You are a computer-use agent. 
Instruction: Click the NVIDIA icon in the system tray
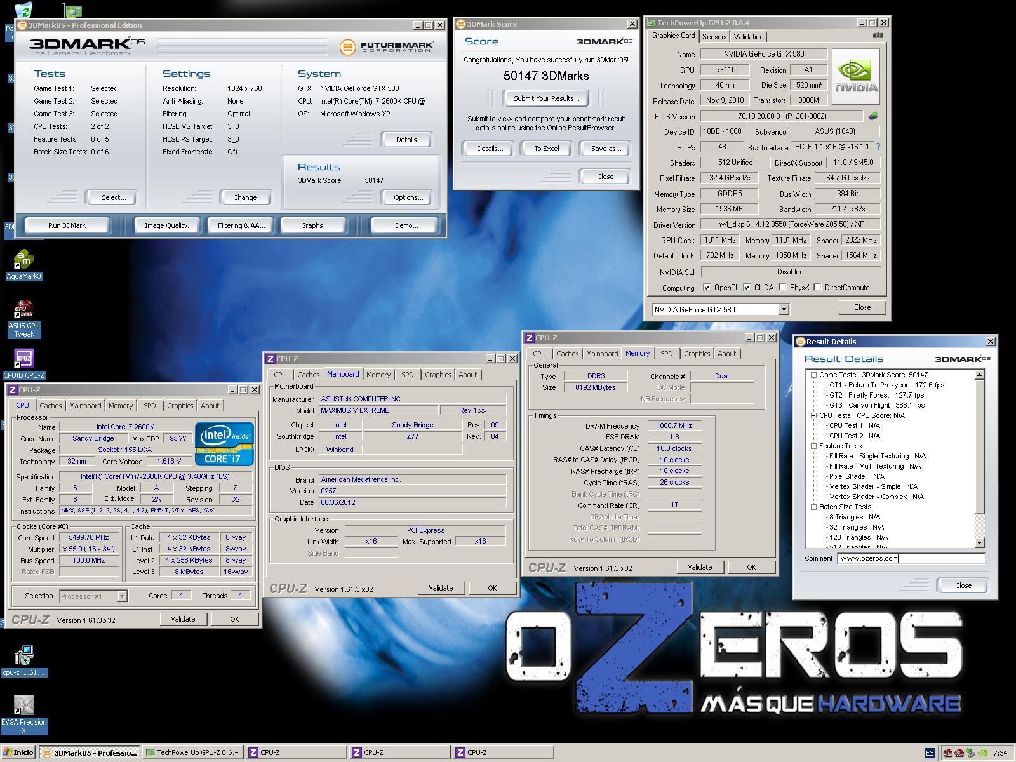coord(982,753)
